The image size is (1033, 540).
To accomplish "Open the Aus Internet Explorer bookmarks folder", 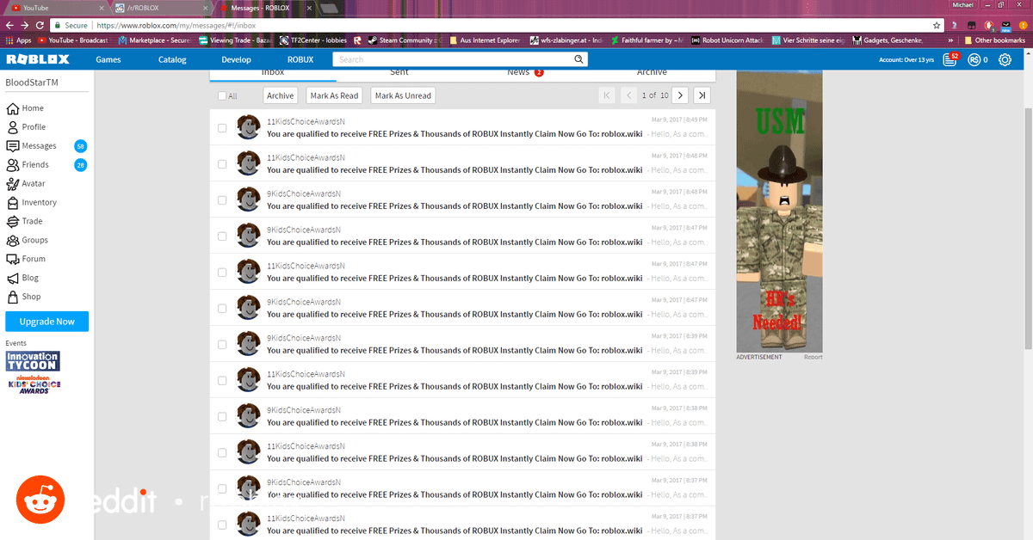I will click(x=486, y=40).
